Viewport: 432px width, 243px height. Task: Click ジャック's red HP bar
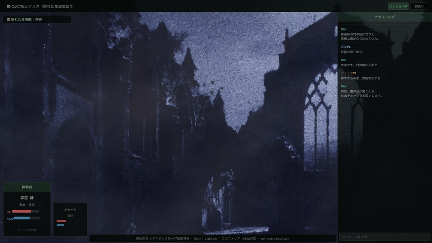click(x=62, y=221)
